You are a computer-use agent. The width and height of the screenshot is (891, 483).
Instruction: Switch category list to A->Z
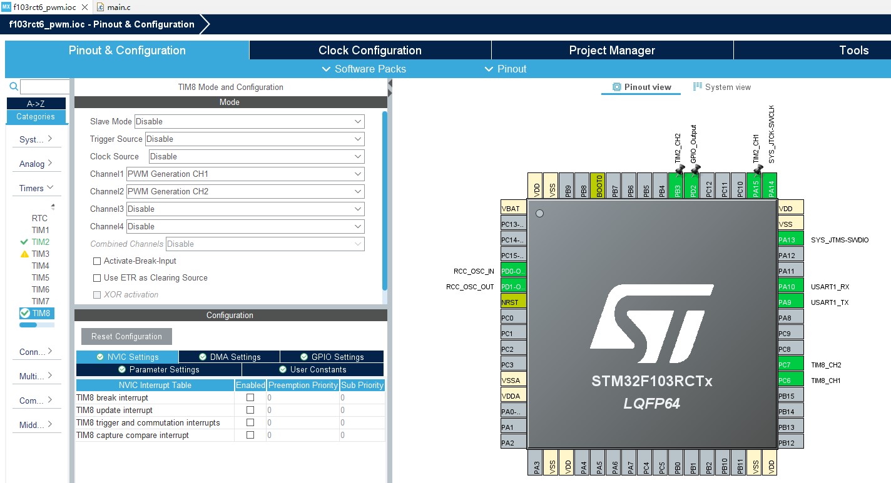36,104
